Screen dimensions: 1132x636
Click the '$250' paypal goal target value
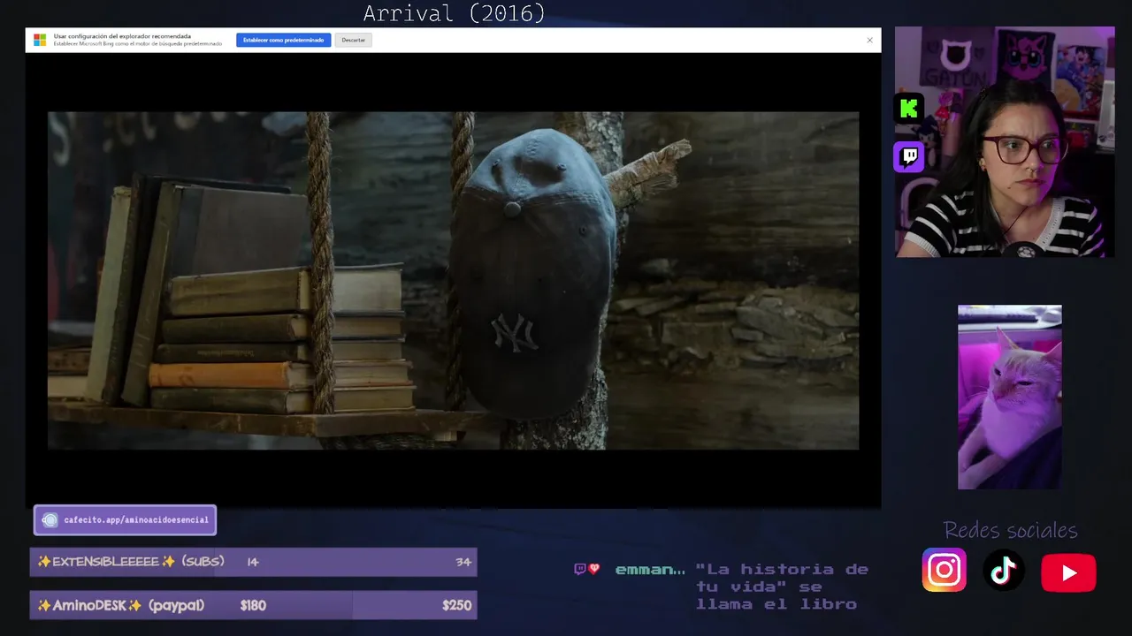tap(456, 605)
